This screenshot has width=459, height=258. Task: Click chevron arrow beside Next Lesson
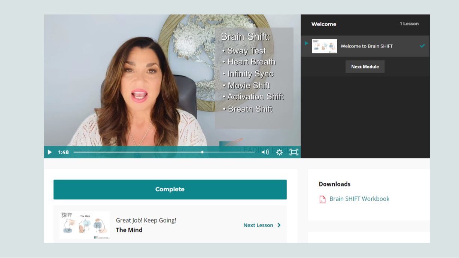(x=279, y=225)
